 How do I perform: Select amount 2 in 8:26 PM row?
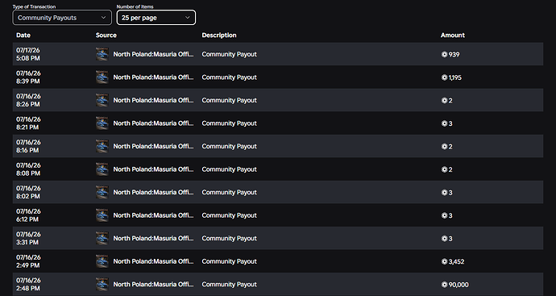click(x=450, y=101)
